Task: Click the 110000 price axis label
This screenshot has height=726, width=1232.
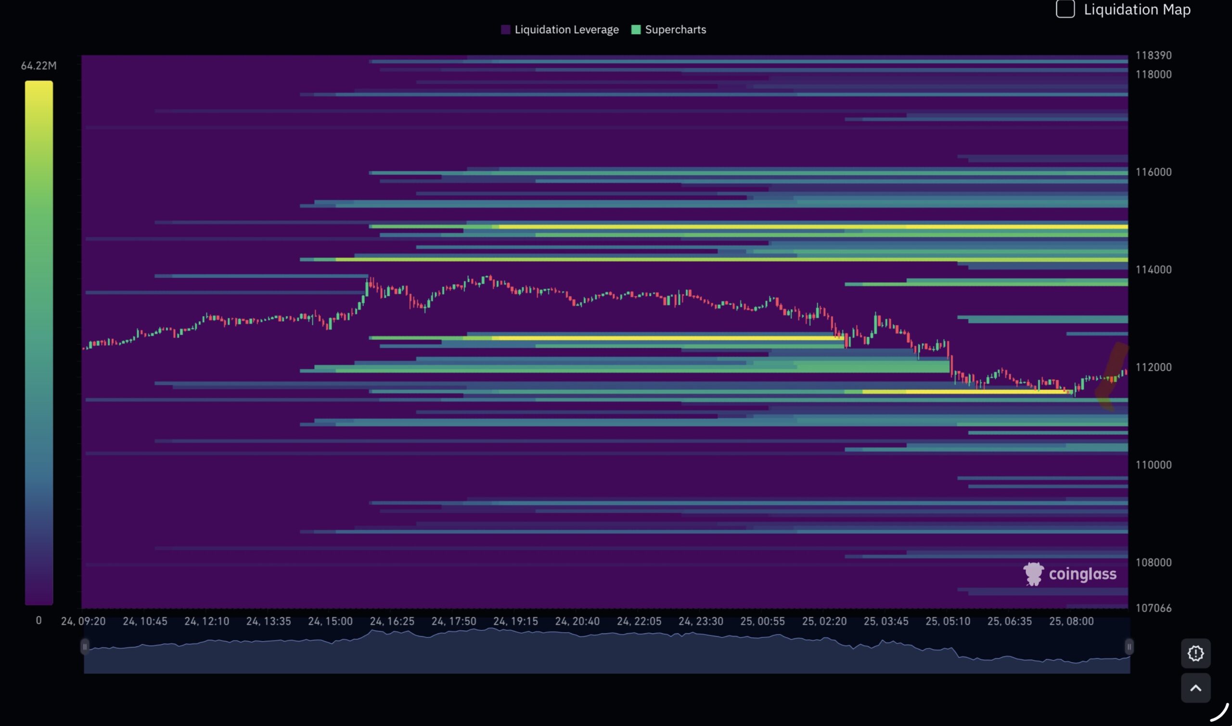Action: pyautogui.click(x=1153, y=465)
